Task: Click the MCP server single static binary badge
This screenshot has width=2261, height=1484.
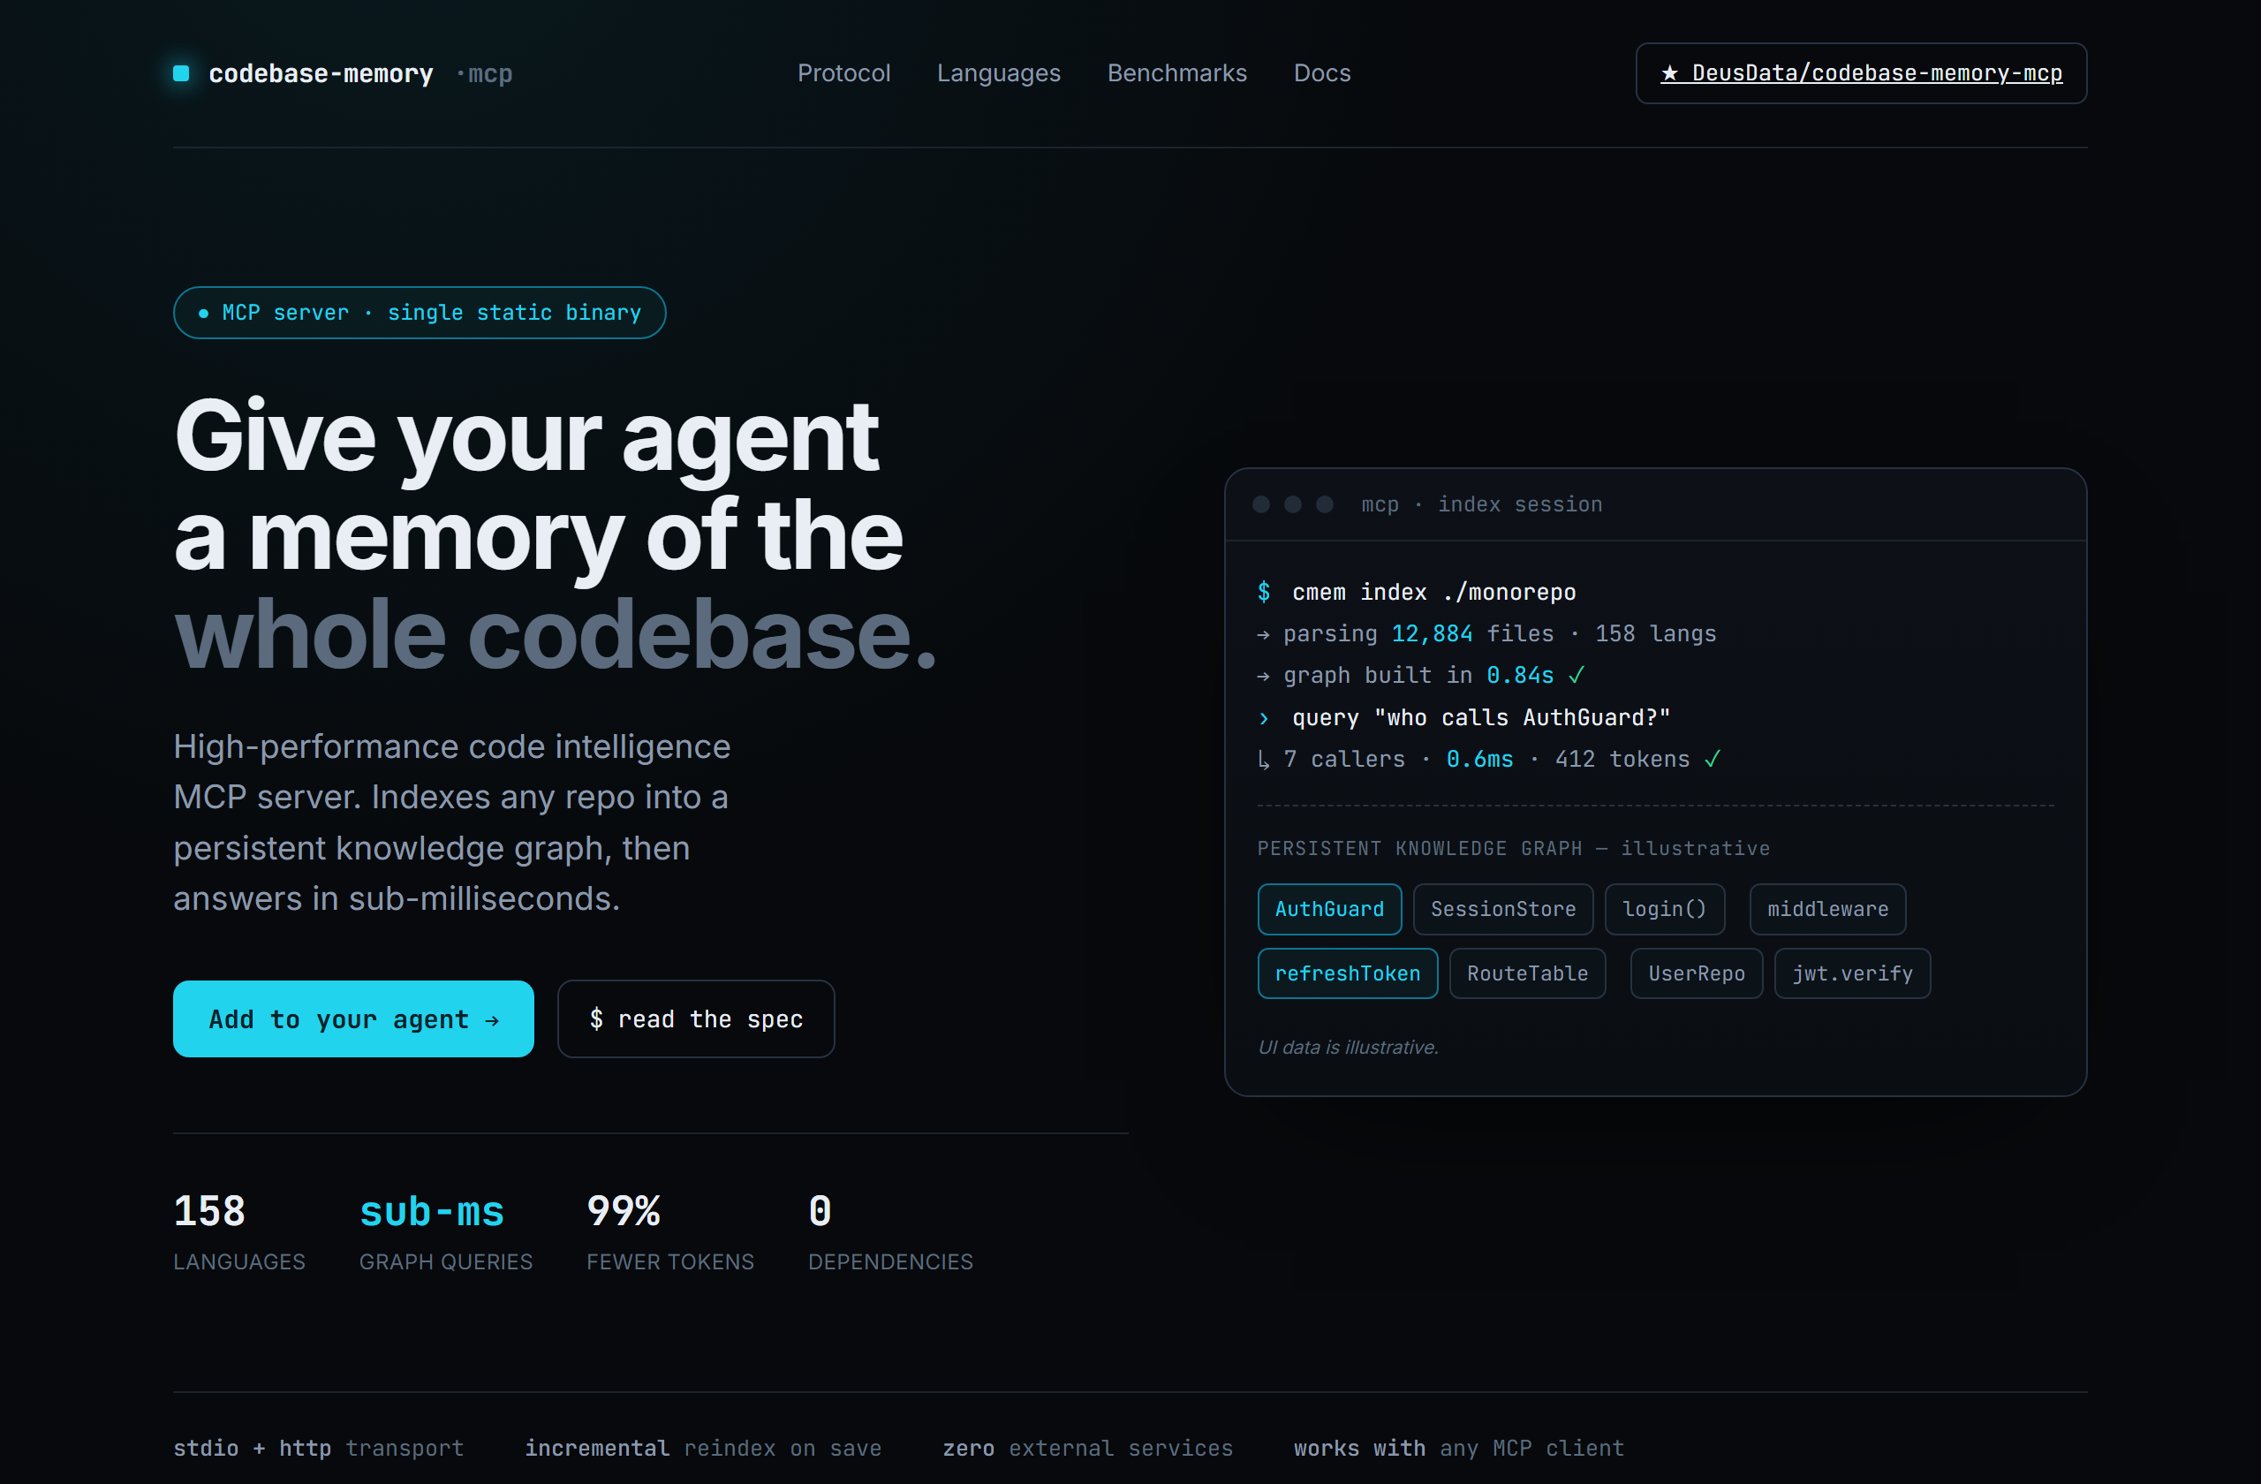Action: point(419,313)
